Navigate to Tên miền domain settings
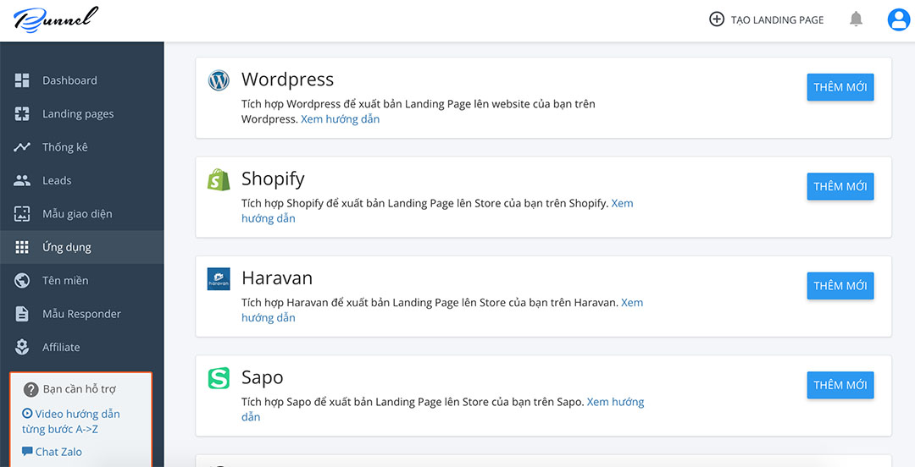915x467 pixels. [65, 281]
